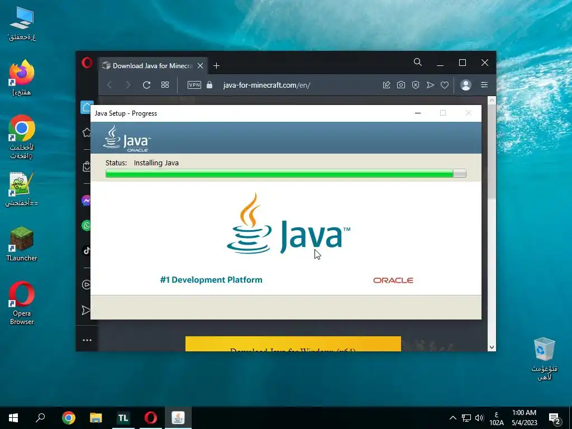Screen dimensions: 572x429
Task: Open Google Chrome desktop shortcut
Action: tap(22, 137)
